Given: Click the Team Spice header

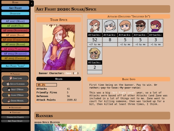Looking at the screenshot, I should (59, 20).
